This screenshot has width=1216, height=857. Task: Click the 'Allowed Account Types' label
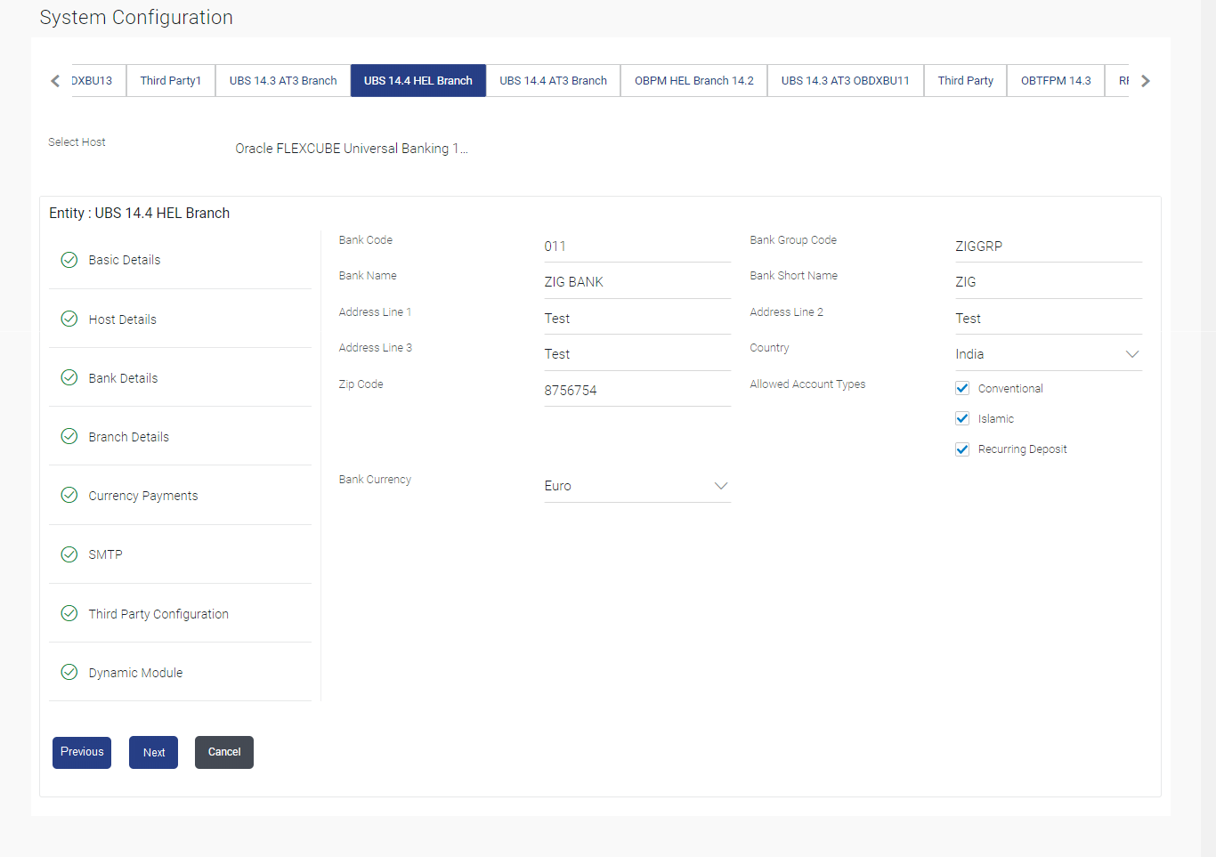click(807, 384)
